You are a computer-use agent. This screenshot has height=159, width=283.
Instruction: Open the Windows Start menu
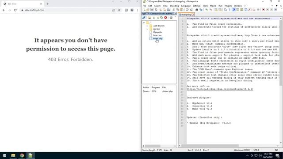point(4,155)
